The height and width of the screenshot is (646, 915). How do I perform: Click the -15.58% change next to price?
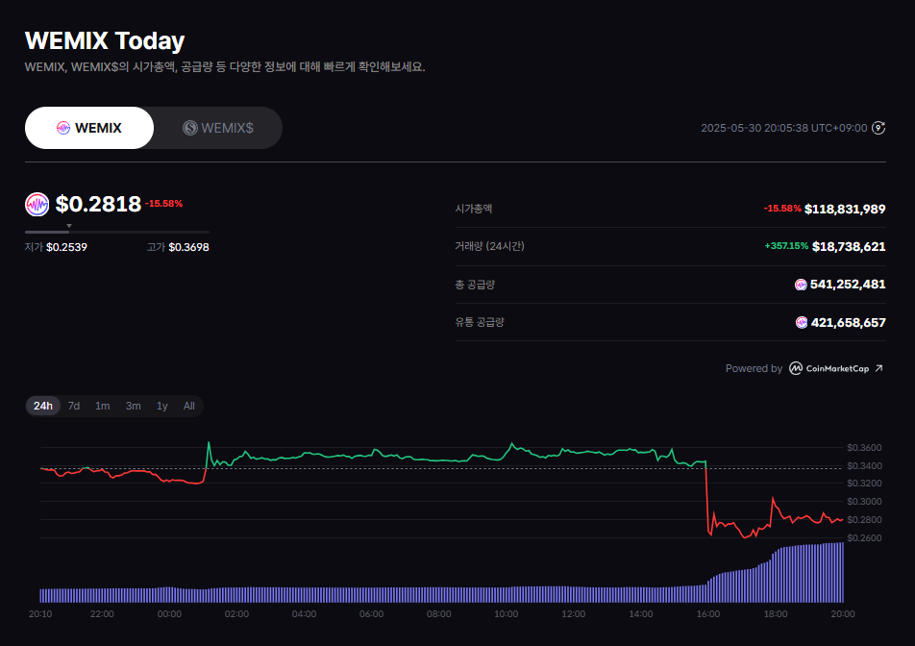tap(164, 204)
